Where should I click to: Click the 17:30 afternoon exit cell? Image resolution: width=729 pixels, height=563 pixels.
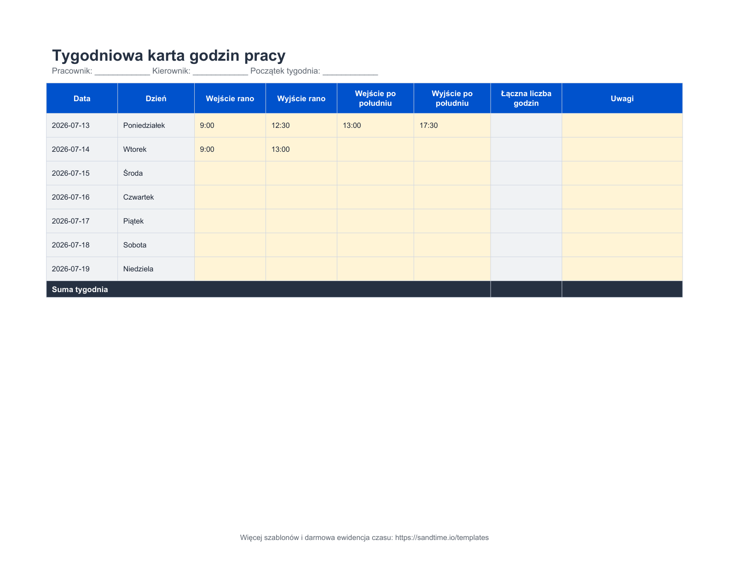click(x=452, y=126)
